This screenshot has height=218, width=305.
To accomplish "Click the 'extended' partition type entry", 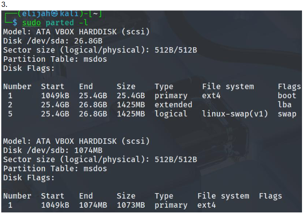I will click(x=173, y=105).
